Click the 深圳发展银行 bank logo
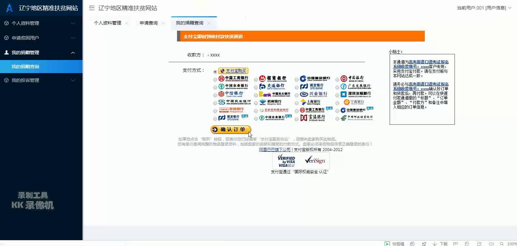 click(356, 94)
